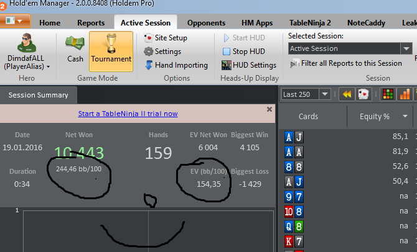Open Site Setup options
This screenshot has width=417, height=252.
point(166,38)
